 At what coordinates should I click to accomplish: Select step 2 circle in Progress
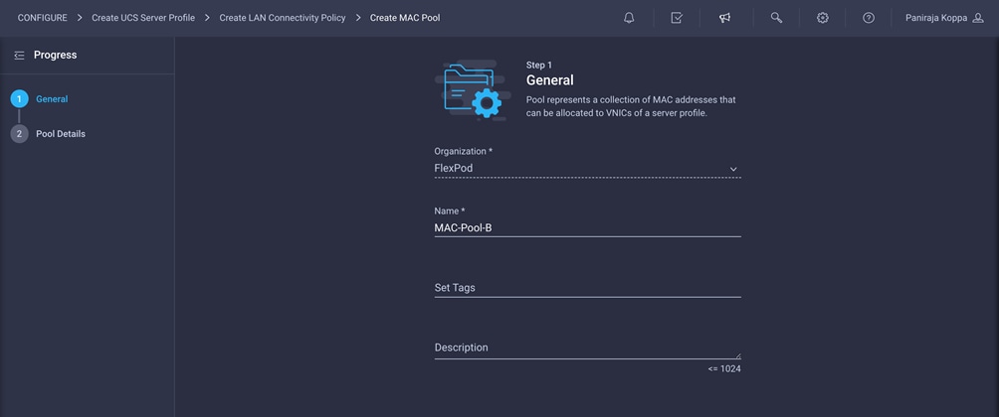coord(20,133)
